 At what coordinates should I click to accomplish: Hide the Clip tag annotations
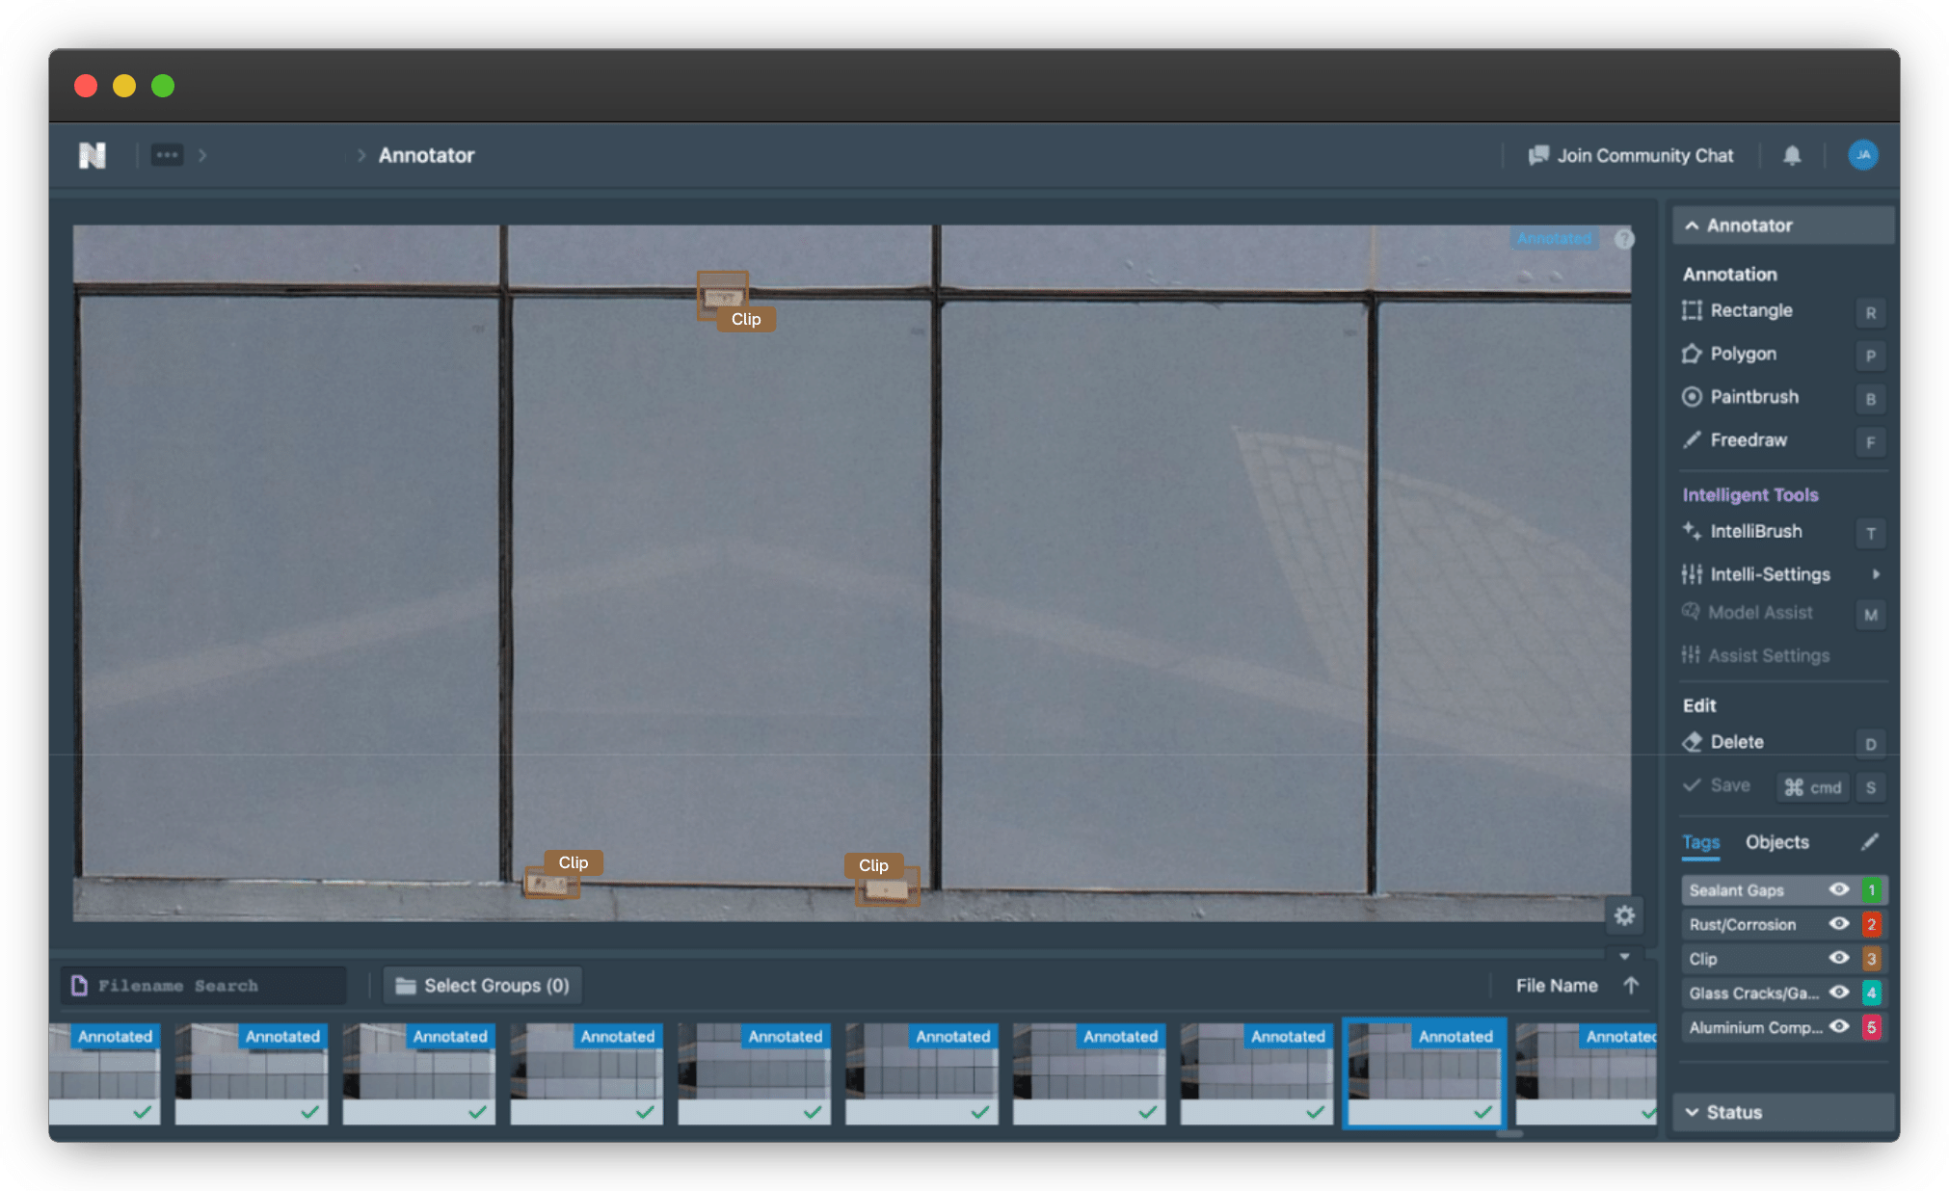pyautogui.click(x=1839, y=958)
